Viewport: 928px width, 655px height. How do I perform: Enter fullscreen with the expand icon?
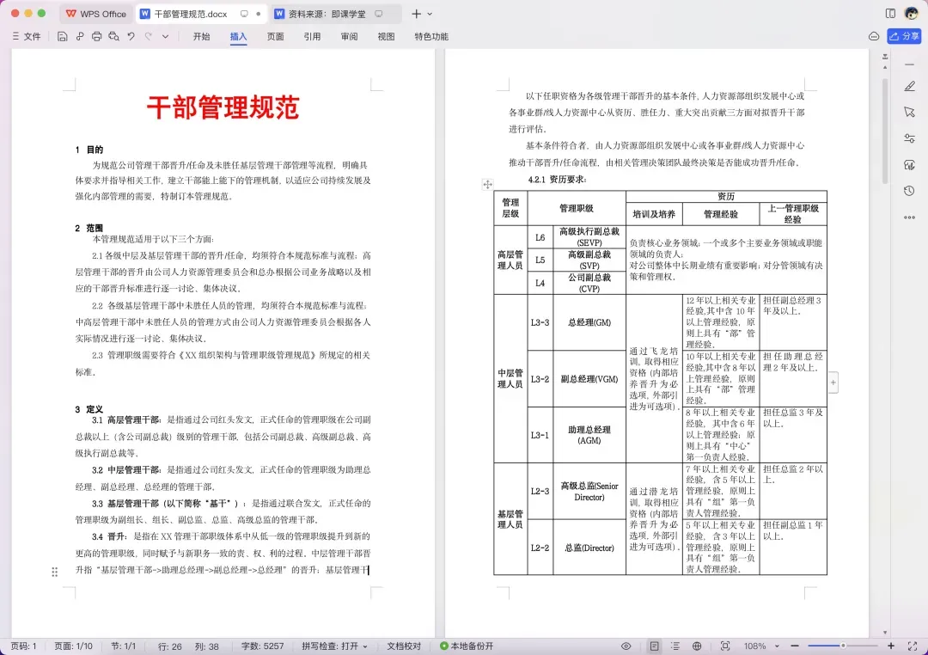click(x=912, y=646)
